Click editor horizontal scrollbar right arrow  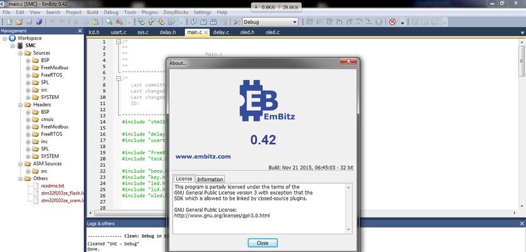pos(515,213)
